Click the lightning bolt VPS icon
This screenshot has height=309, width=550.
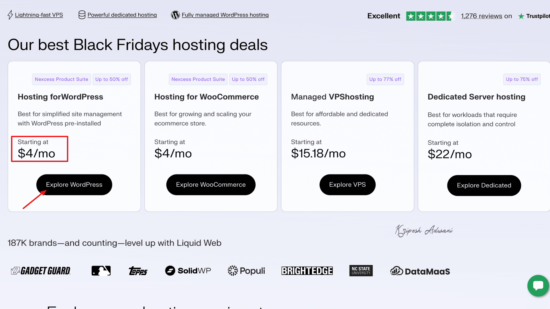(10, 15)
